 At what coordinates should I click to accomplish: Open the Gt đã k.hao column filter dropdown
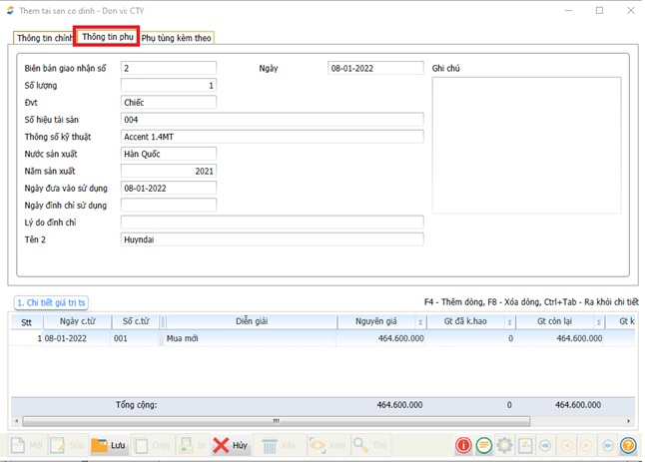click(509, 322)
